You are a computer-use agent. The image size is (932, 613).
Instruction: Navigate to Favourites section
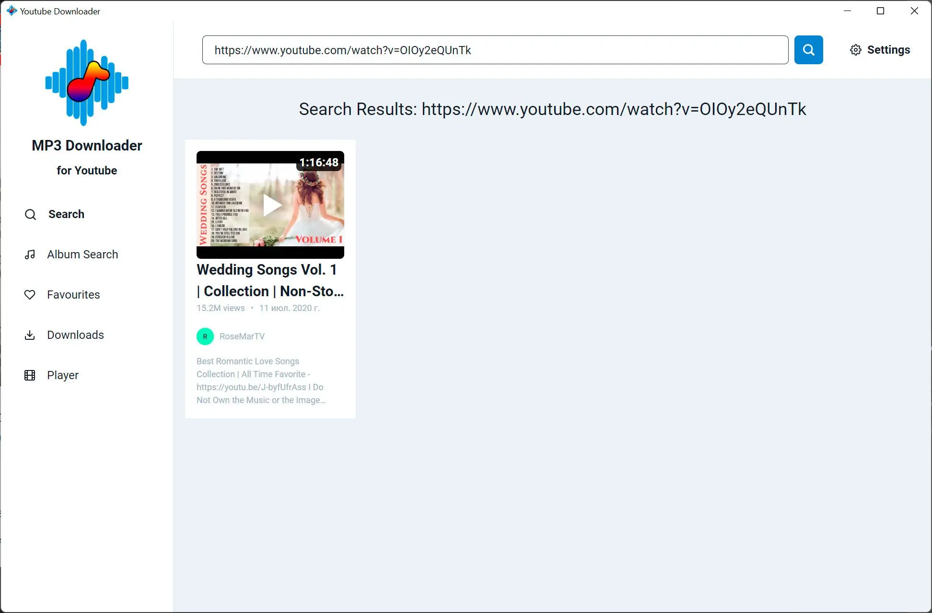pyautogui.click(x=73, y=295)
